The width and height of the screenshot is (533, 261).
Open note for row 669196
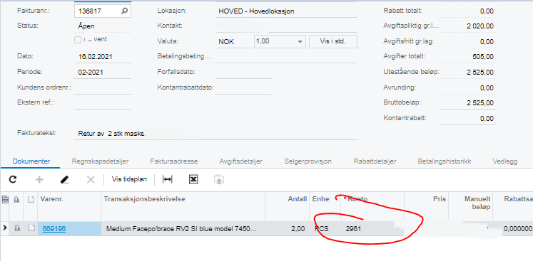(31, 228)
